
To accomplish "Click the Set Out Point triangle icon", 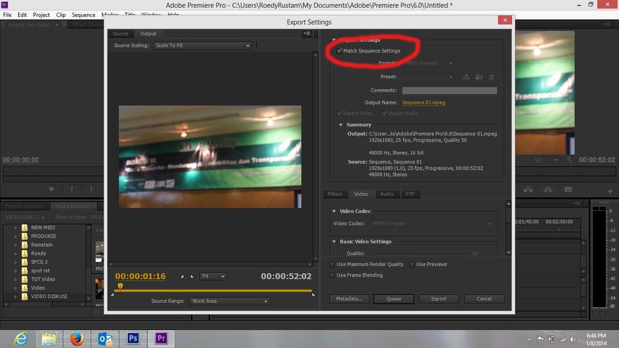I will (x=192, y=276).
